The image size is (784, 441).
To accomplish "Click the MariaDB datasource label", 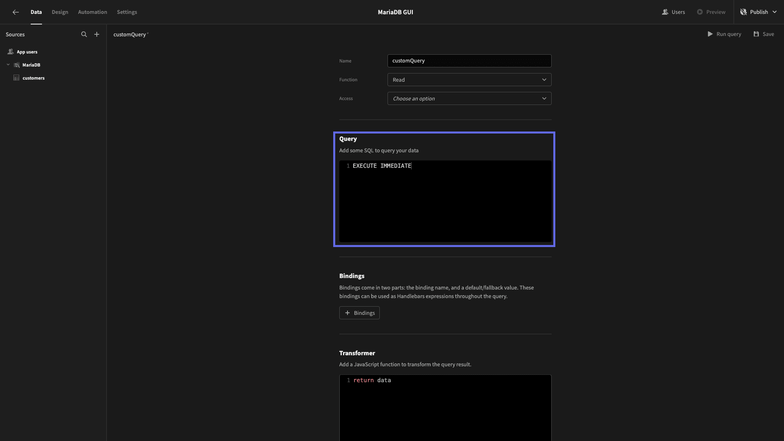I will click(x=31, y=65).
